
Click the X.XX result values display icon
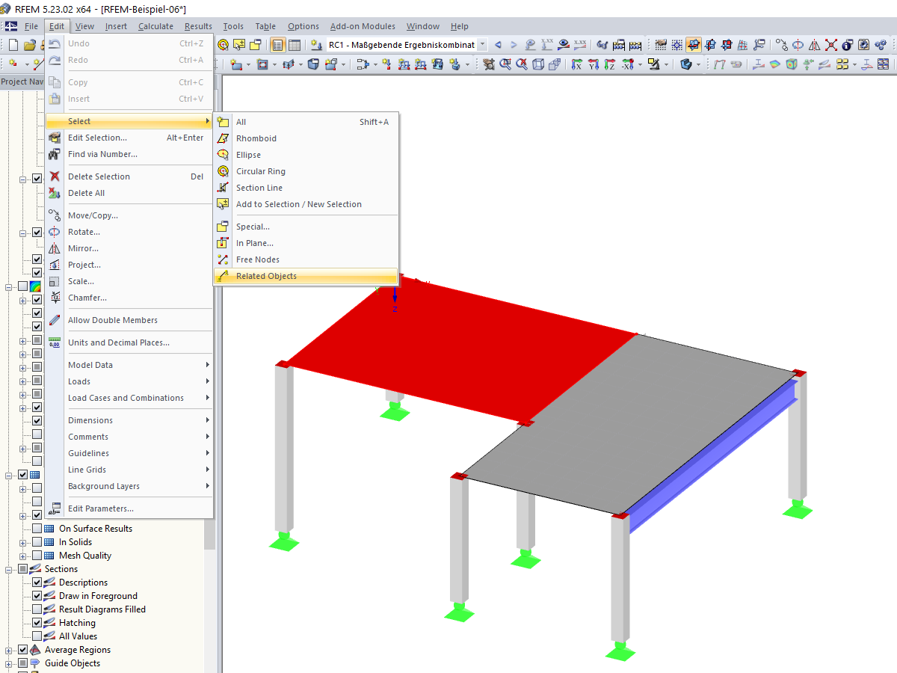pos(580,44)
